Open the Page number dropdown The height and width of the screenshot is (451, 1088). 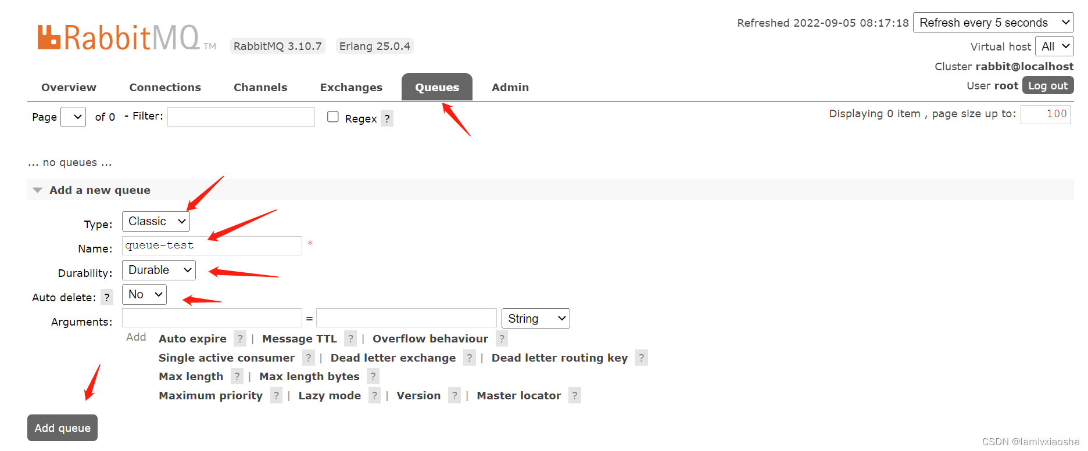click(x=73, y=117)
